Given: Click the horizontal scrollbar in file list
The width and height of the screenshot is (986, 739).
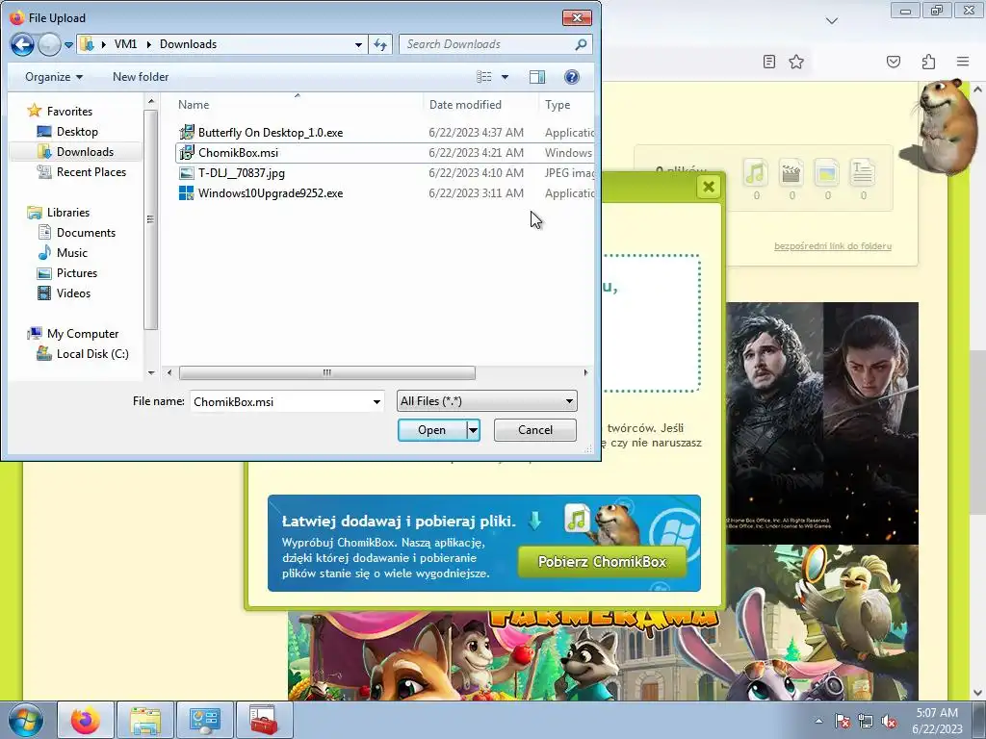Looking at the screenshot, I should 327,372.
